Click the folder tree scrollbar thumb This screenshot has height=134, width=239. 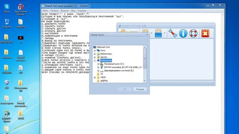tap(145, 58)
